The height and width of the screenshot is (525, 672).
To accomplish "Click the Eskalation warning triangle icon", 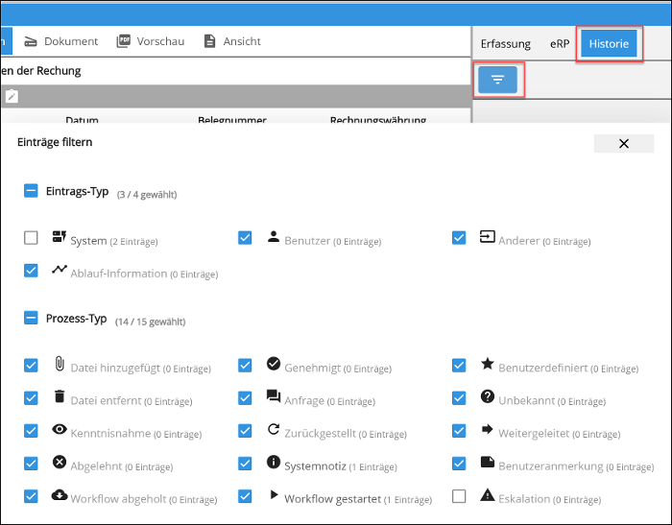I will coord(488,494).
